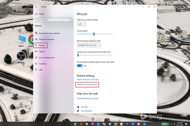Show hidden system tray icons
Viewport: 190px width, 126px height.
(171, 124)
